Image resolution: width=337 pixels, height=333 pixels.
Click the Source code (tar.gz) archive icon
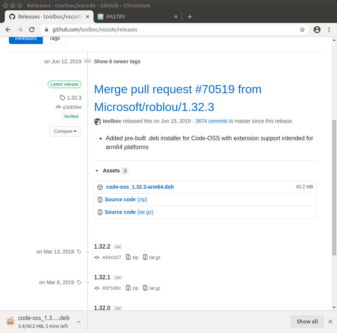[100, 212]
